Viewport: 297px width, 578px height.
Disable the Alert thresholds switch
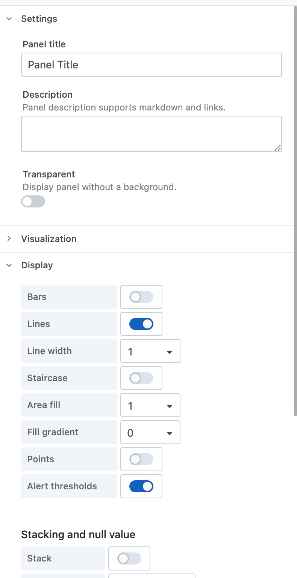tap(141, 486)
